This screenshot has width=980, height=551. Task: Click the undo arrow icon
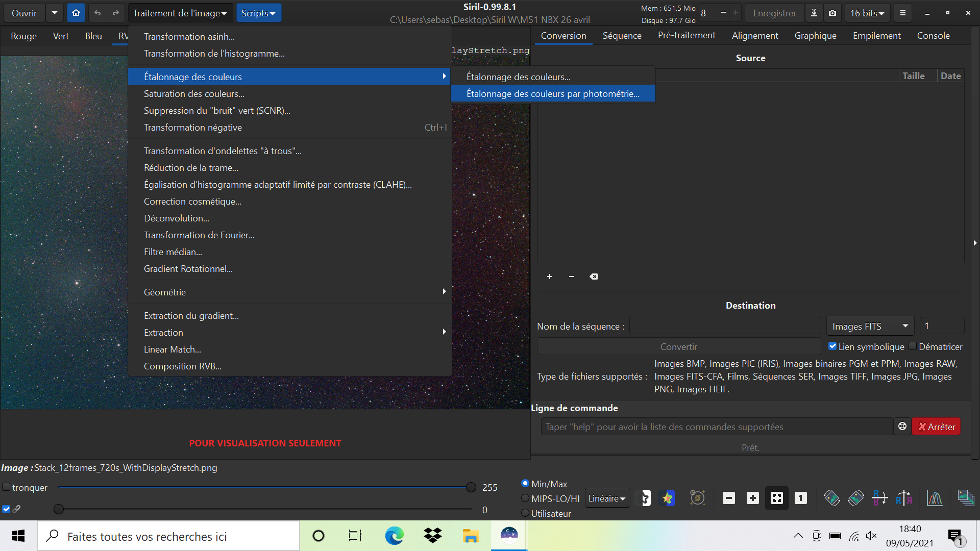97,13
